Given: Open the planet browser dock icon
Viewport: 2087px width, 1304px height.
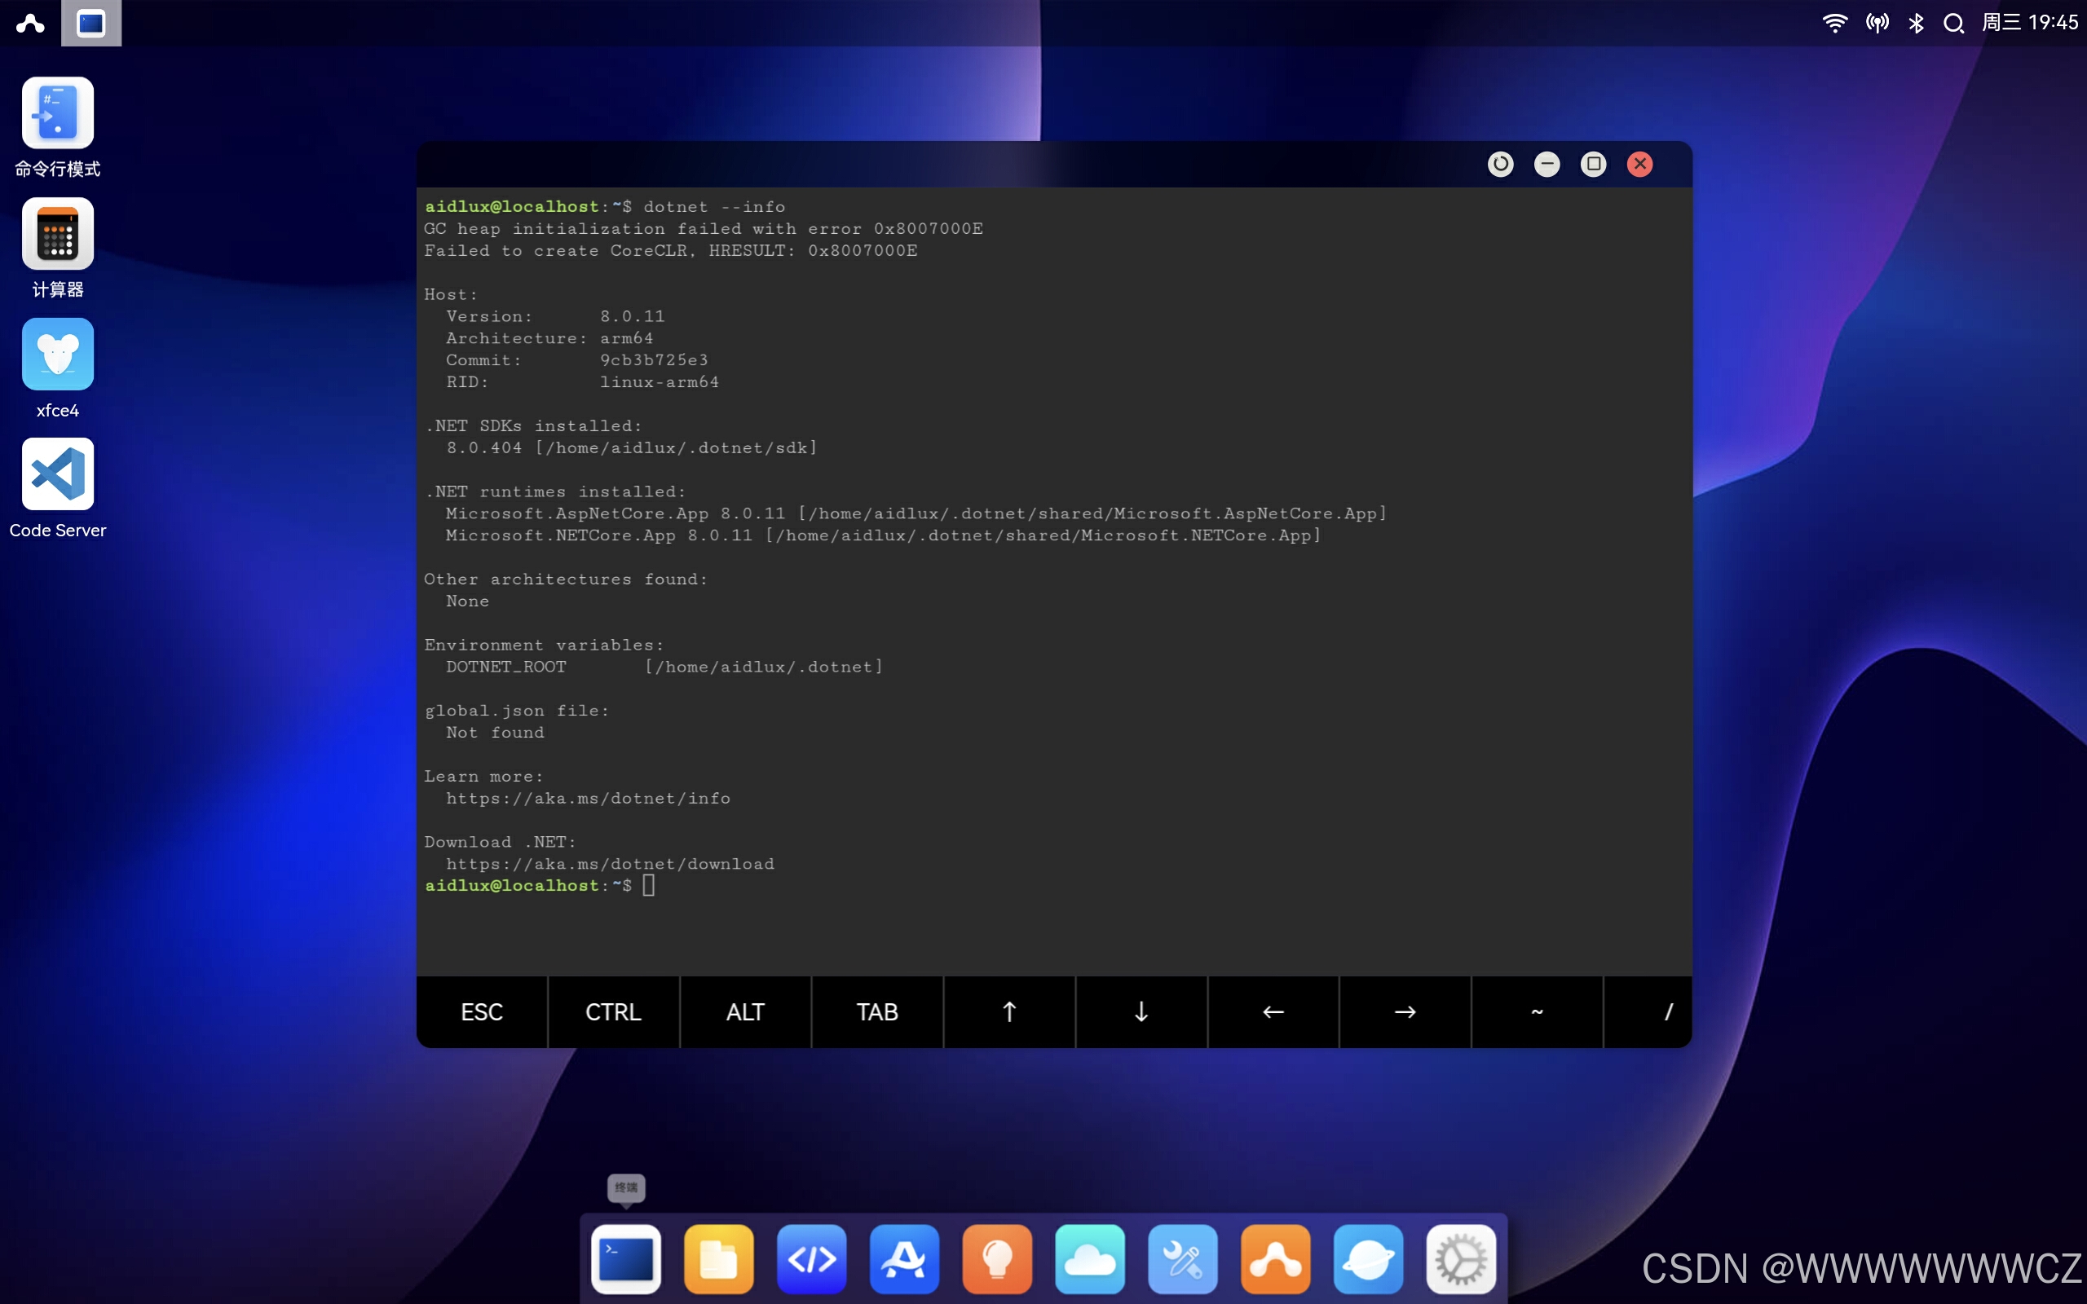Looking at the screenshot, I should pos(1369,1259).
